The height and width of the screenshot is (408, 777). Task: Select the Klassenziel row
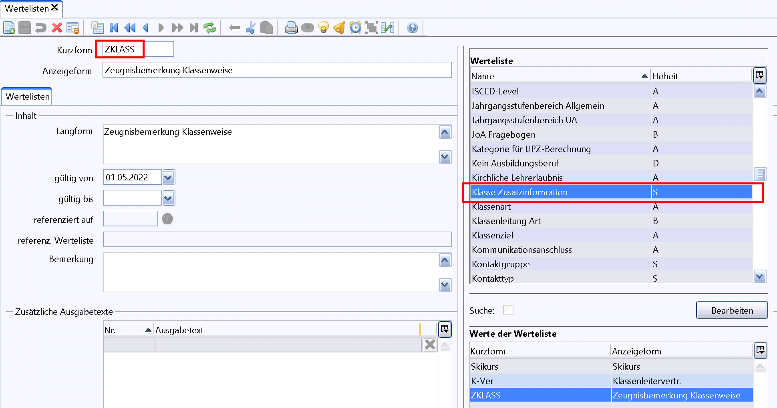(x=612, y=235)
